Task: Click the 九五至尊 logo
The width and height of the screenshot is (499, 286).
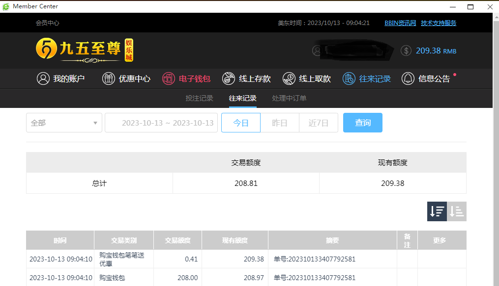Action: (85, 50)
